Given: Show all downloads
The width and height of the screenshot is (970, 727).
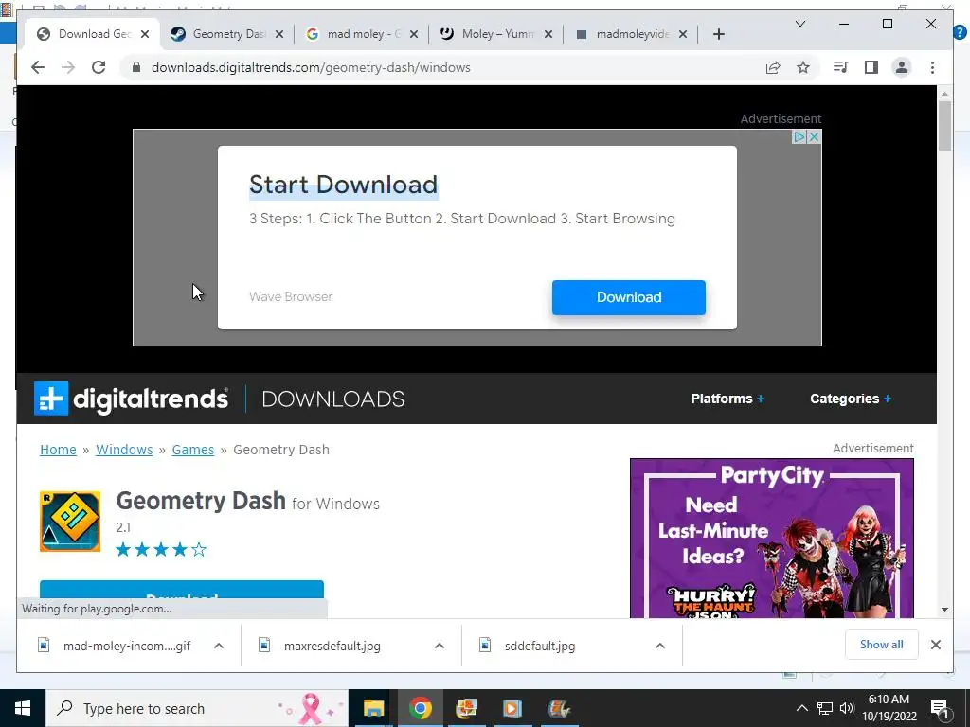Looking at the screenshot, I should (x=882, y=645).
